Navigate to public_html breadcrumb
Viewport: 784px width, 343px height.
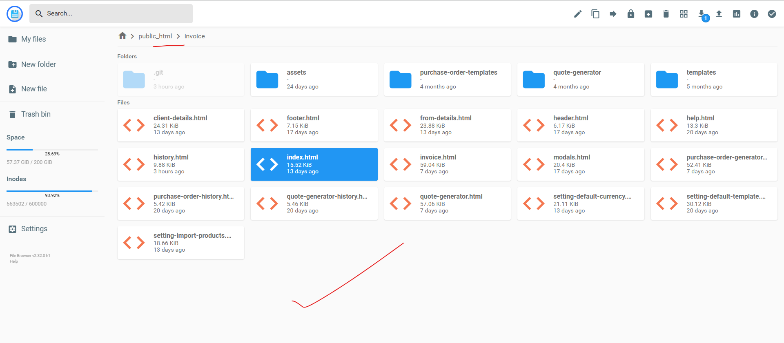(x=155, y=36)
